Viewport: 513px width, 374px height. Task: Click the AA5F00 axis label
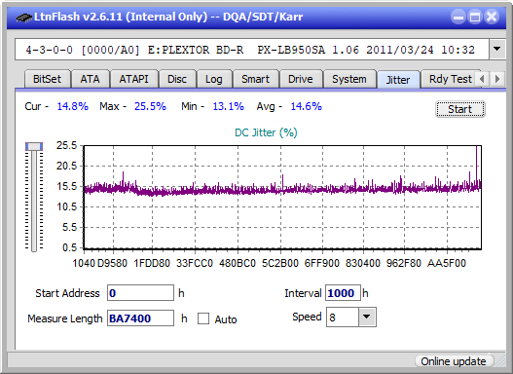click(x=447, y=263)
